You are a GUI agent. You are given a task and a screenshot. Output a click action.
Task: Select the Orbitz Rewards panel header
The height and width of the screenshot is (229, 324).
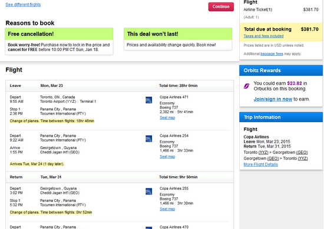[281, 70]
